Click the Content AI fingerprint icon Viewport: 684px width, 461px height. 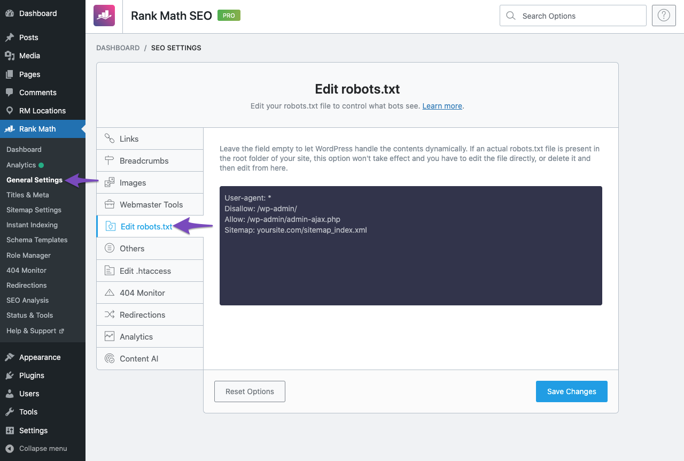(x=110, y=358)
